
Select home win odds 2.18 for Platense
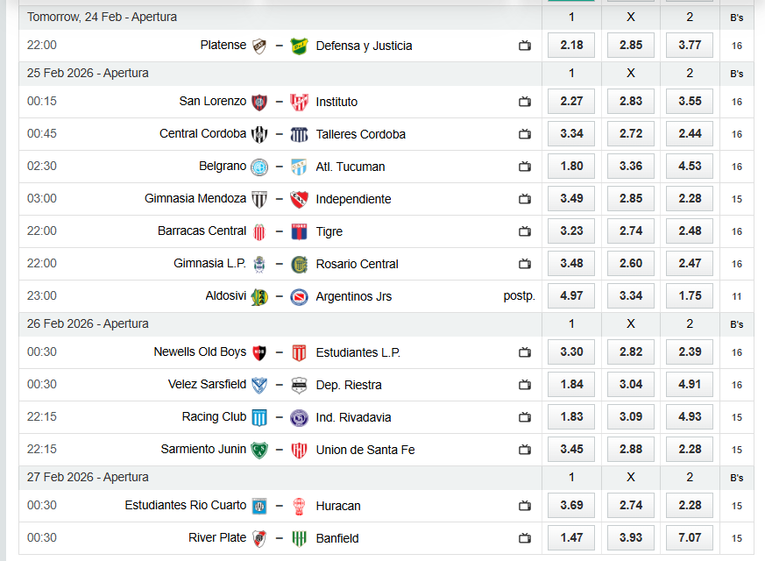[x=571, y=46]
